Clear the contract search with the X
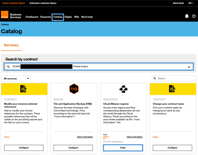This screenshot has width=198, height=155. (189, 67)
